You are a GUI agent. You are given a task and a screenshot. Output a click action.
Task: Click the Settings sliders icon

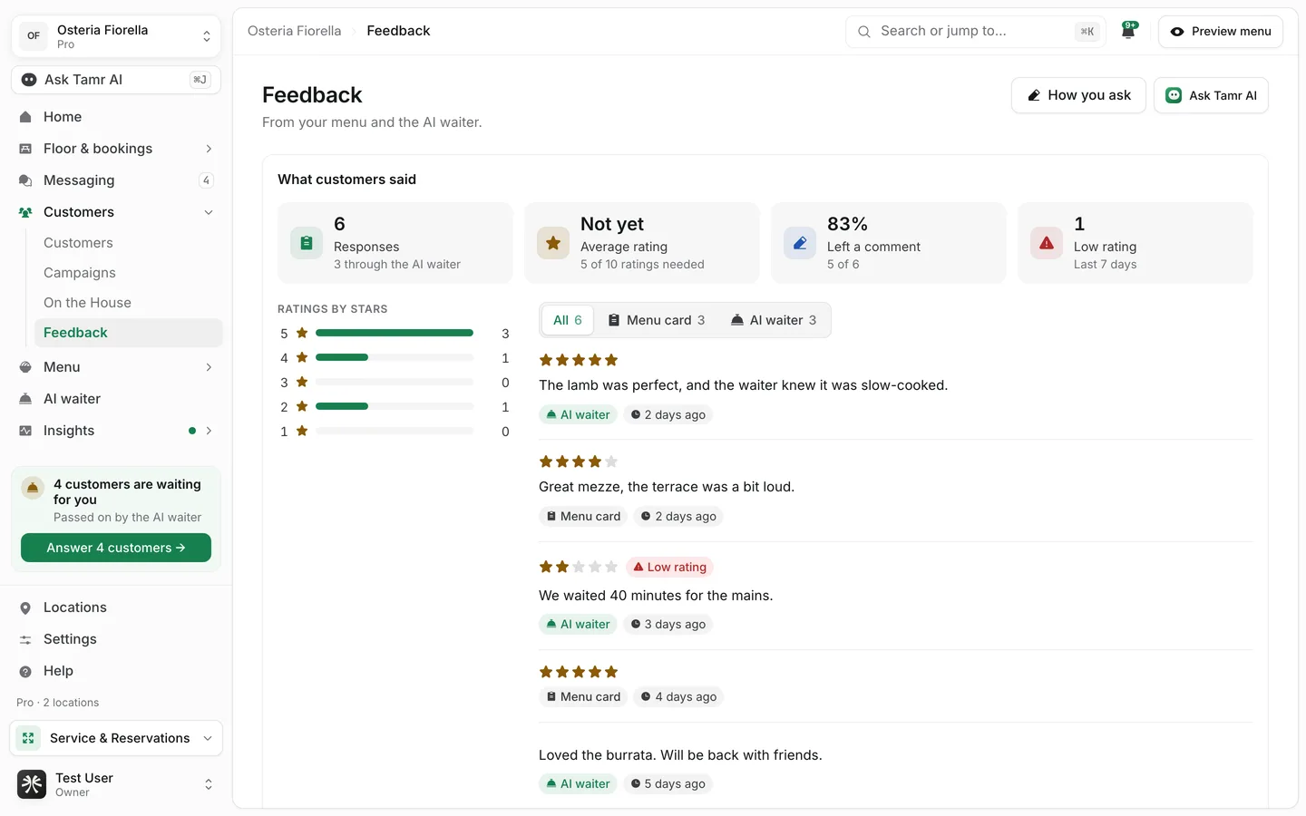point(25,639)
